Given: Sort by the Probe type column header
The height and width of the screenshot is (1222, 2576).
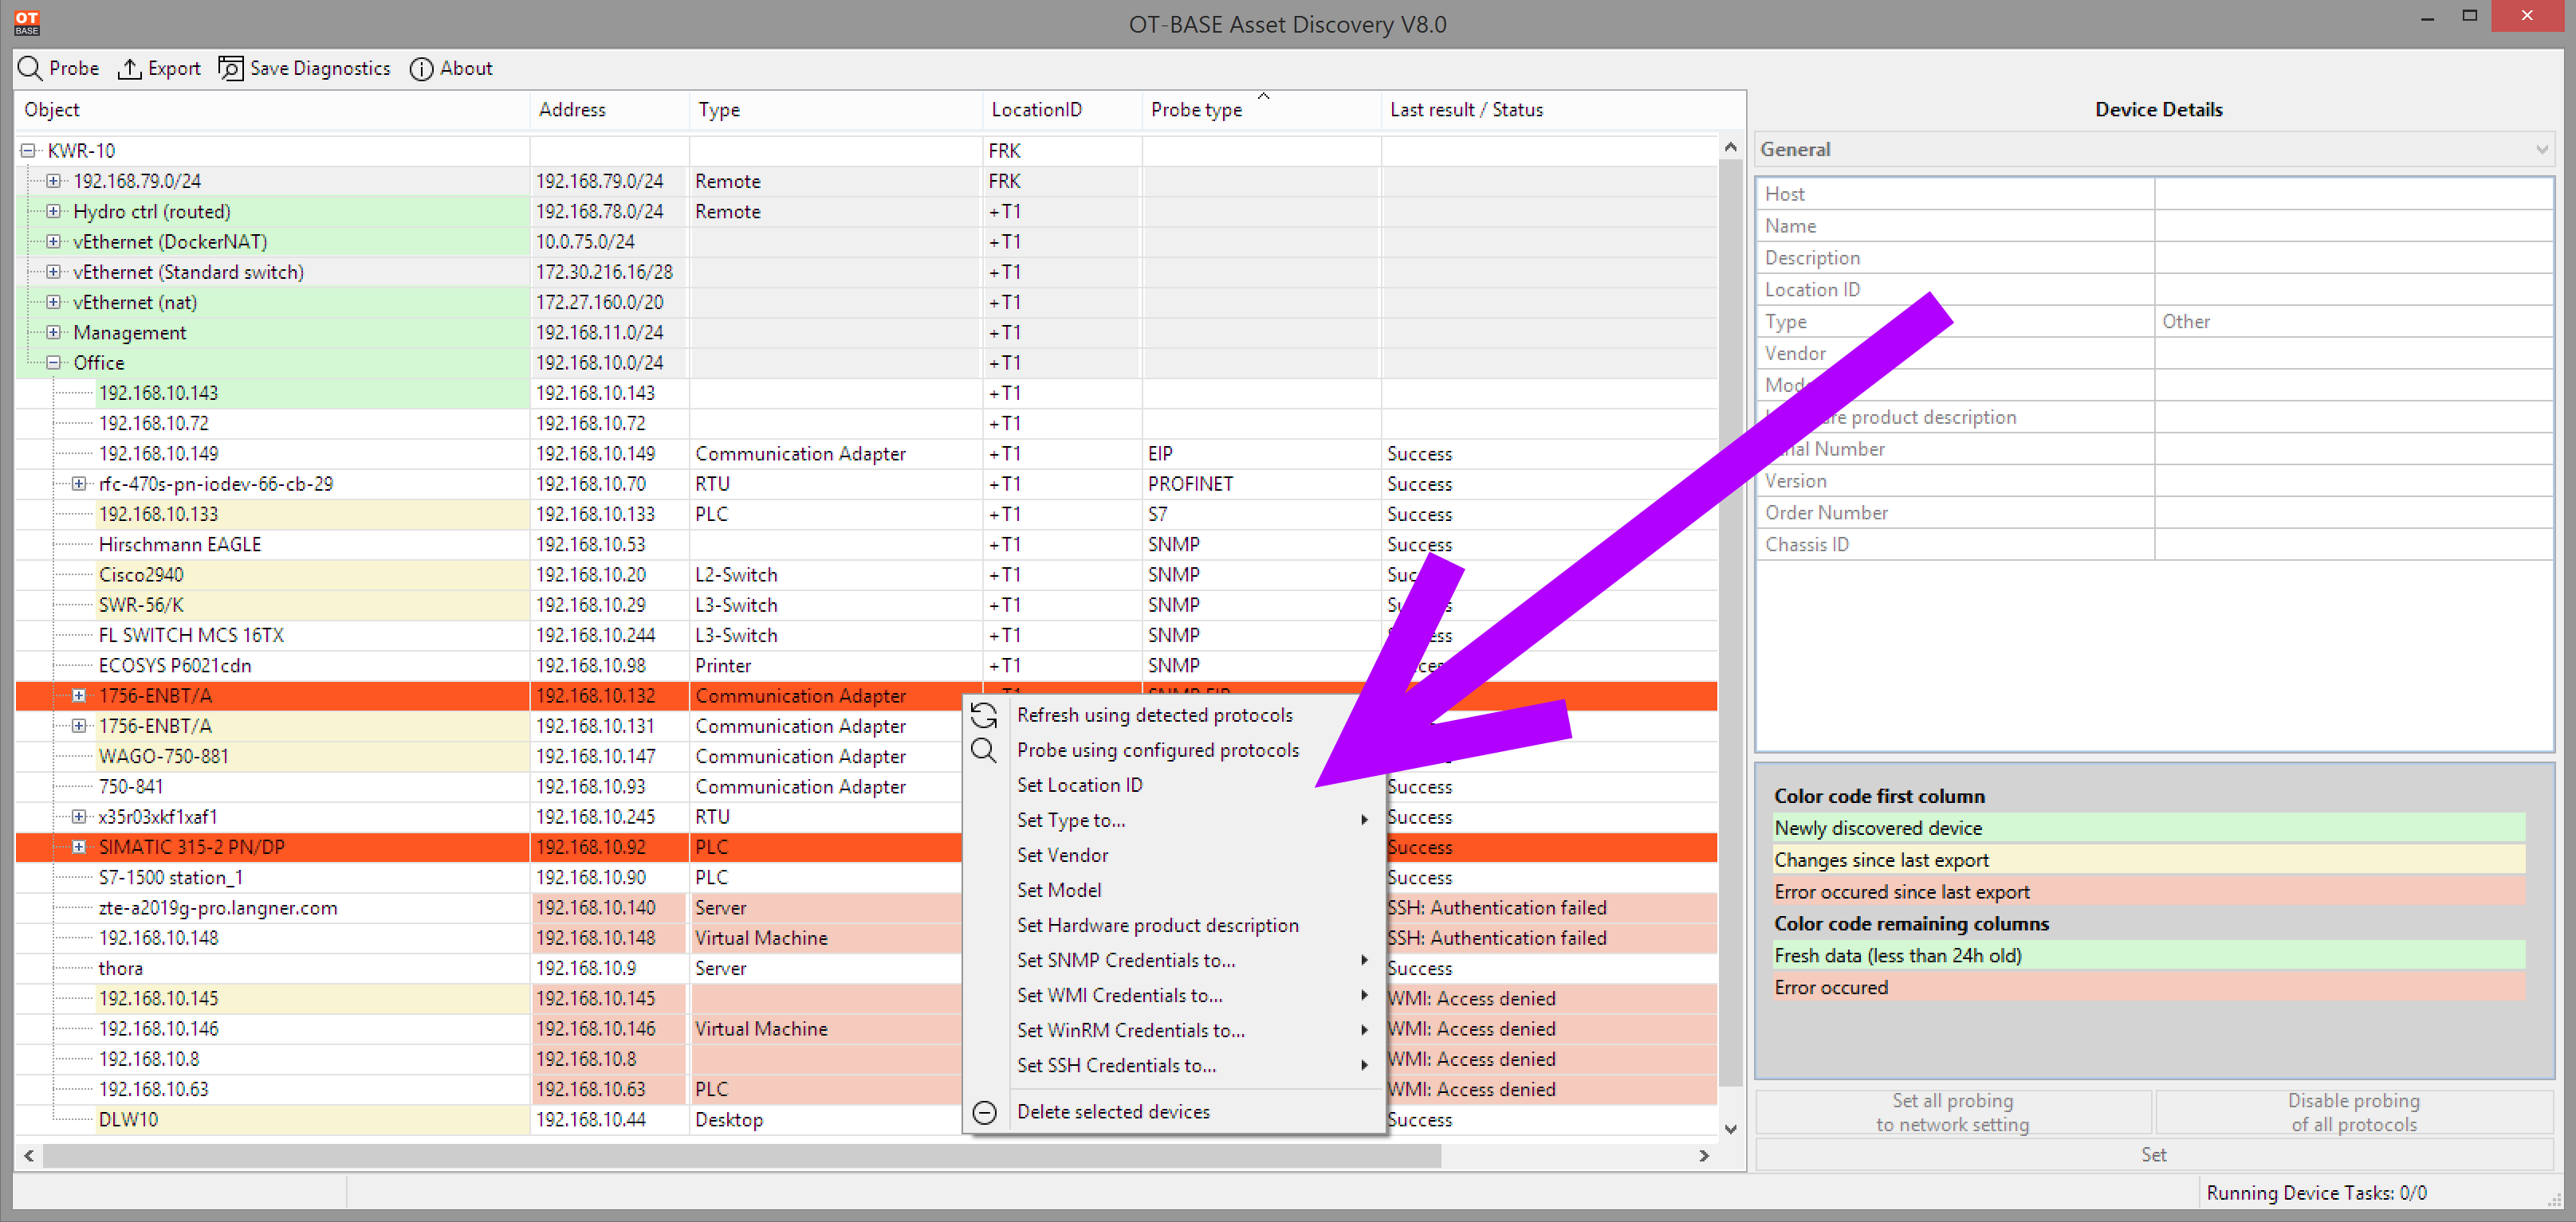Looking at the screenshot, I should click(1260, 110).
